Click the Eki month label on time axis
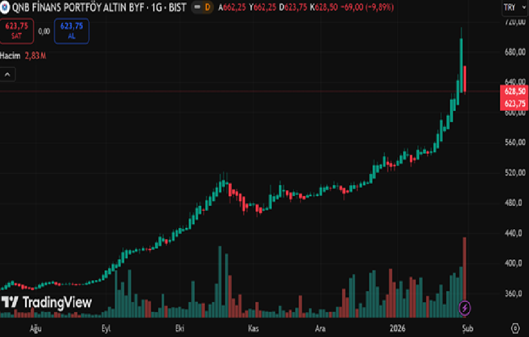Image resolution: width=529 pixels, height=337 pixels. pos(180,328)
